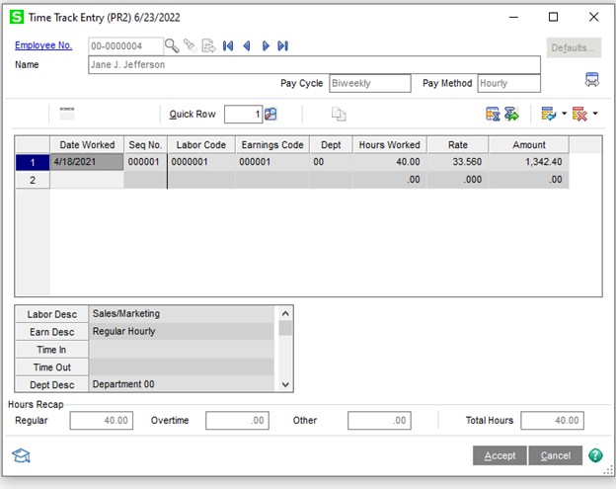
Task: Click the Hours Worked column header
Action: point(389,145)
